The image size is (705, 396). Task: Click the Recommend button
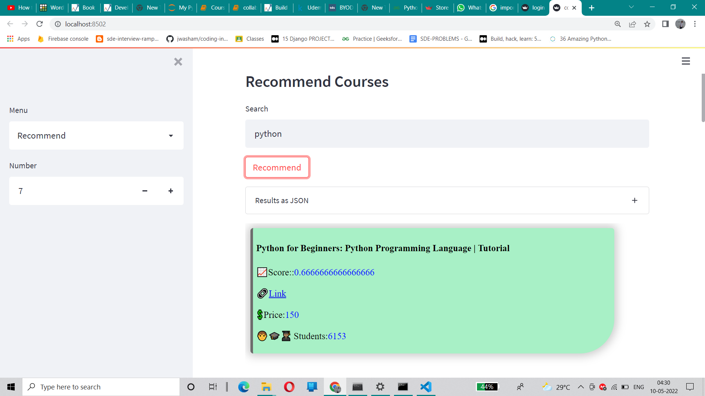point(276,167)
